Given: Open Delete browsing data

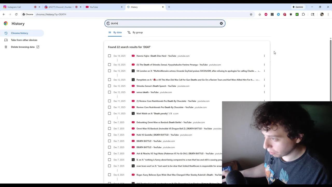Looking at the screenshot, I should [22, 47].
